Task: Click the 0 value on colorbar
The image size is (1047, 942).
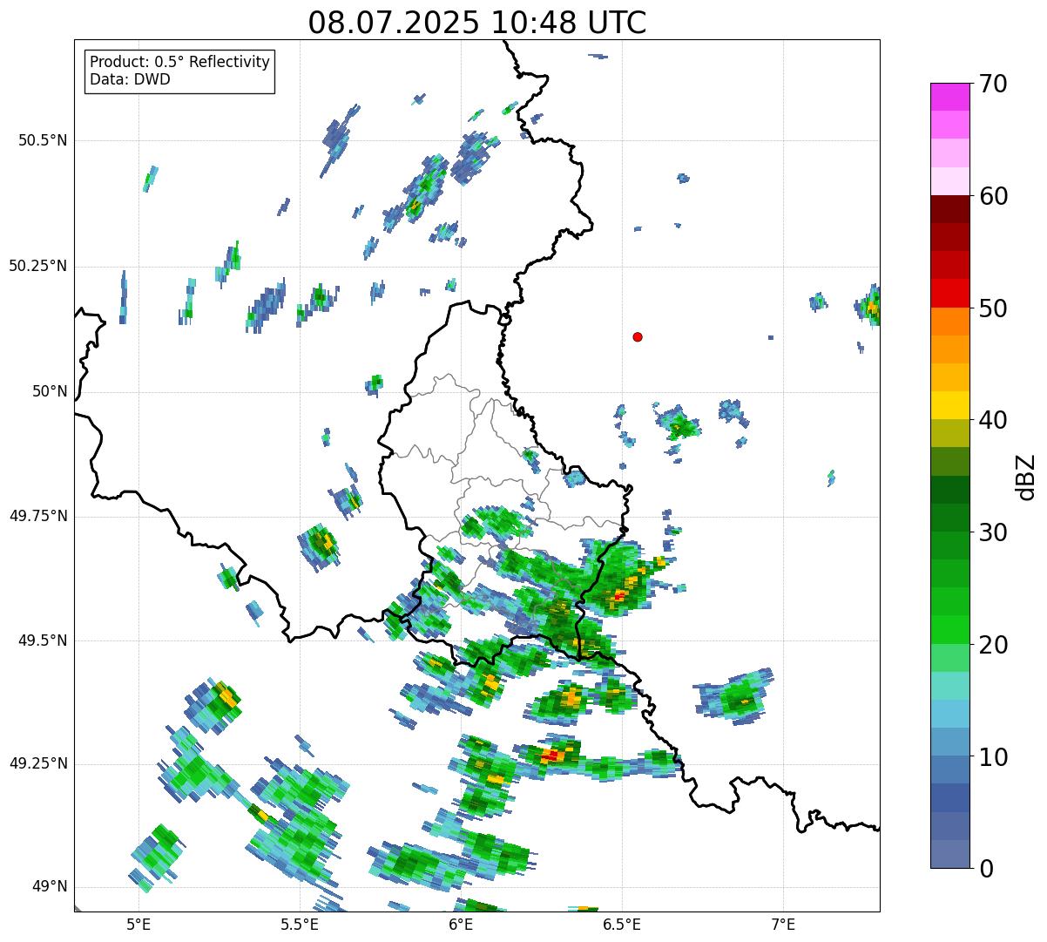Action: pos(986,869)
